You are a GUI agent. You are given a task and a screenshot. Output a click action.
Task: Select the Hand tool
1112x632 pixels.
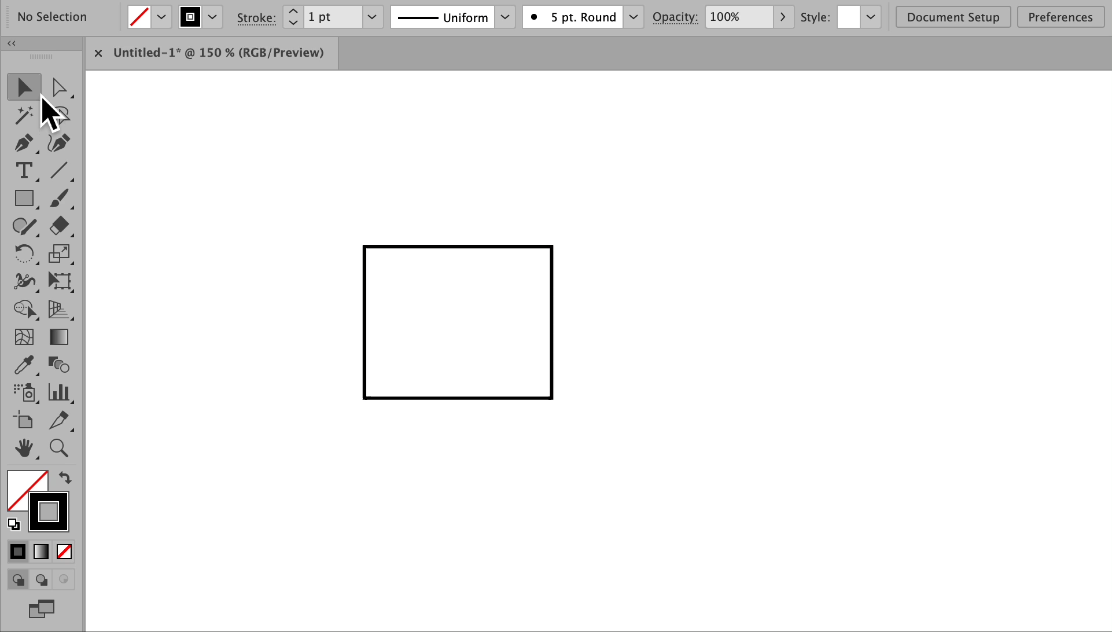24,448
